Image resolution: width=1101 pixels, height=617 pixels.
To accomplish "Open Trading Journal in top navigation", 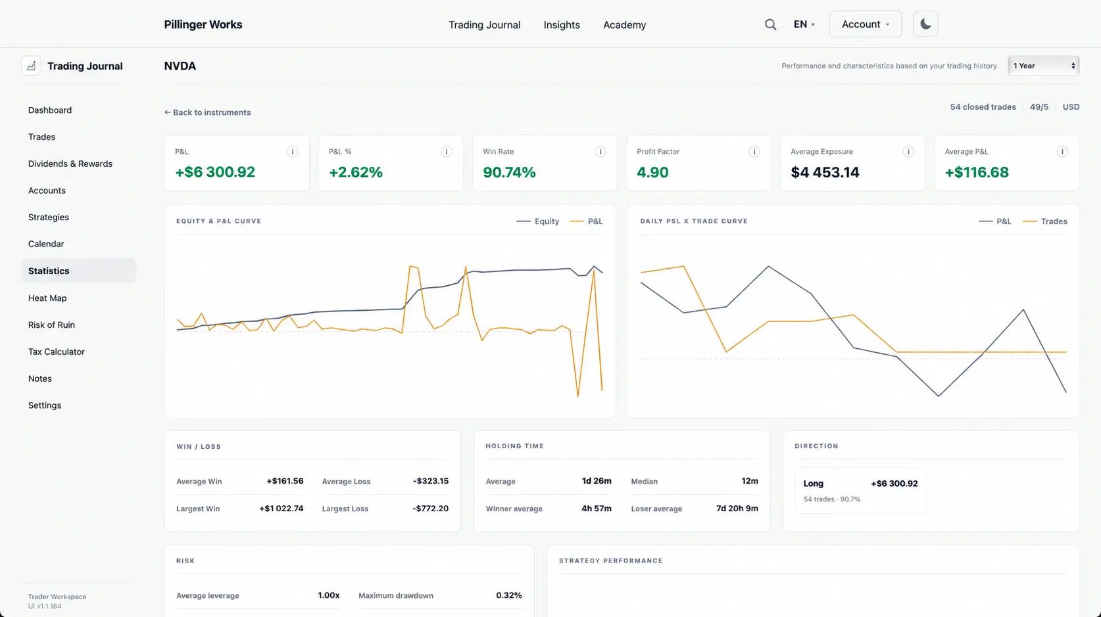I will click(485, 25).
